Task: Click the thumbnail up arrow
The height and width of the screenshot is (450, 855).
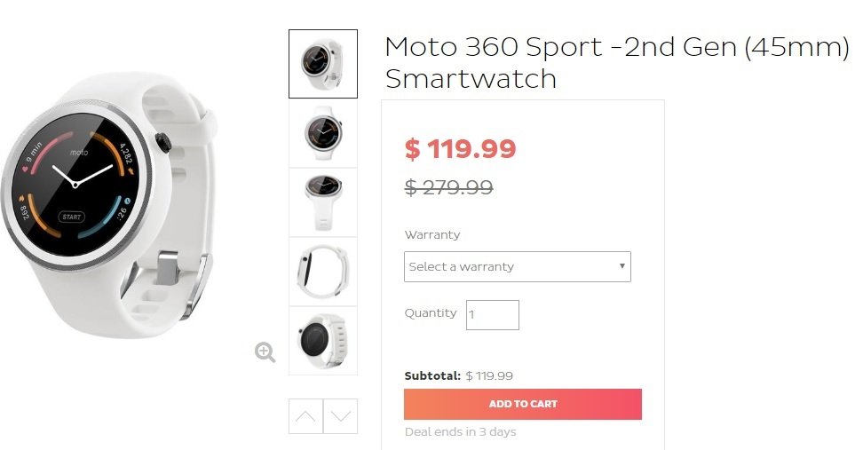Action: coord(305,416)
